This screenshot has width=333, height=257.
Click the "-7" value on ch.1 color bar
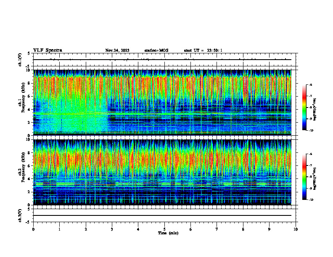point(310,96)
